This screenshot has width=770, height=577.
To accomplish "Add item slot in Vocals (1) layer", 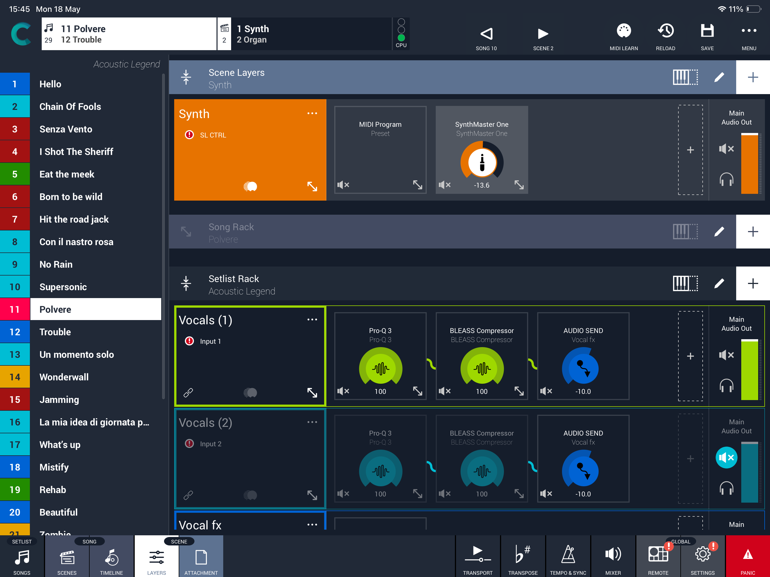I will [690, 356].
